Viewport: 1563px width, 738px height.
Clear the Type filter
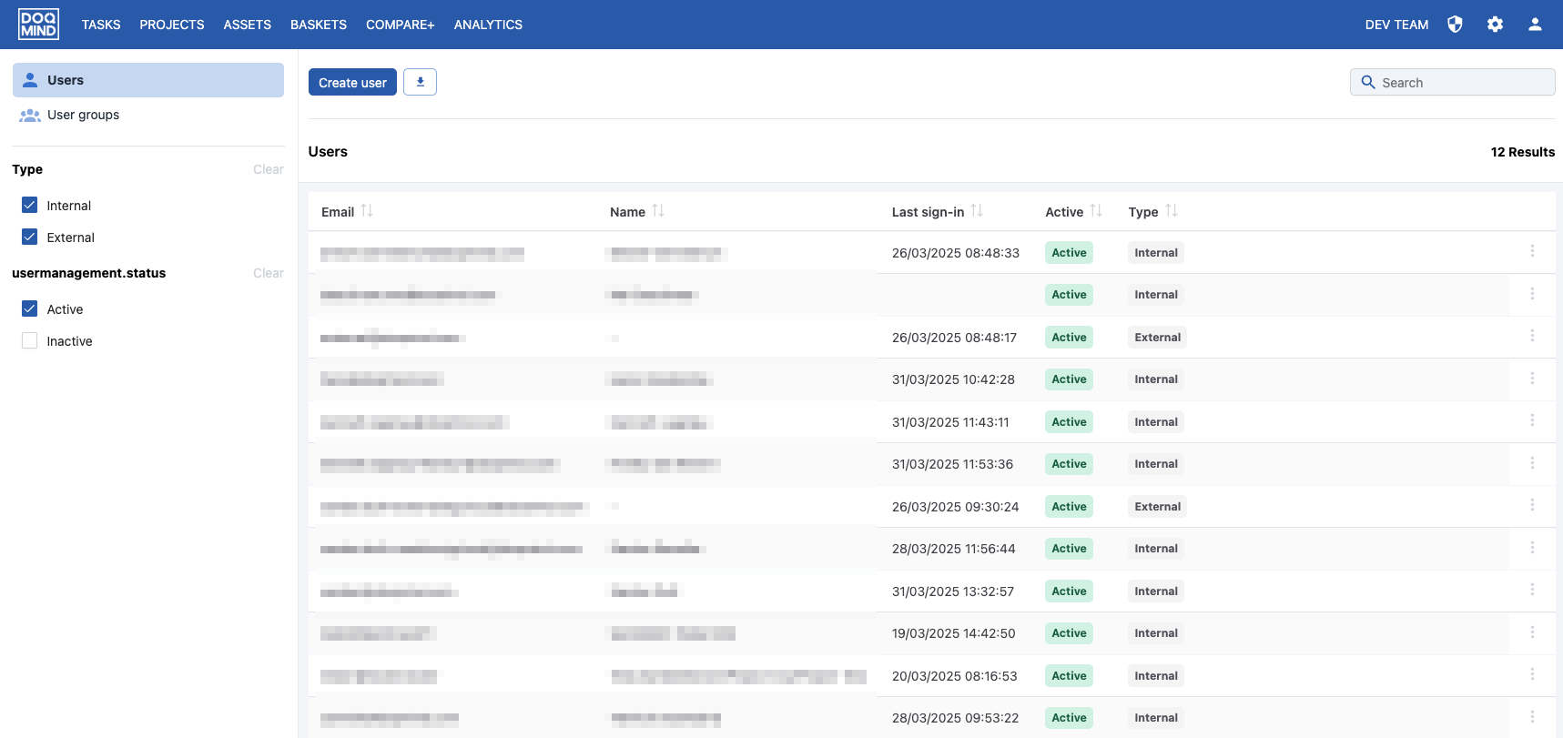(269, 169)
